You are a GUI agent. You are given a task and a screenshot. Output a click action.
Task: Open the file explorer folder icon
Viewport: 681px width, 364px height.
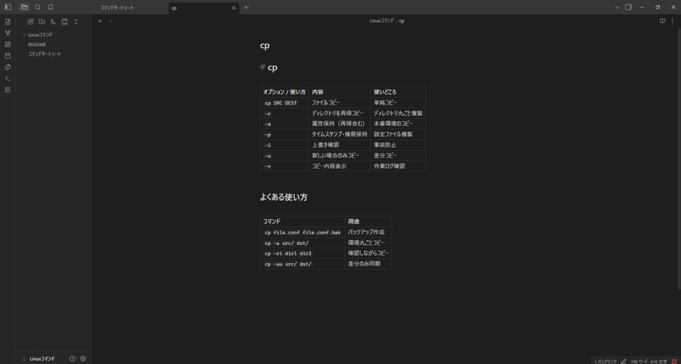click(25, 7)
